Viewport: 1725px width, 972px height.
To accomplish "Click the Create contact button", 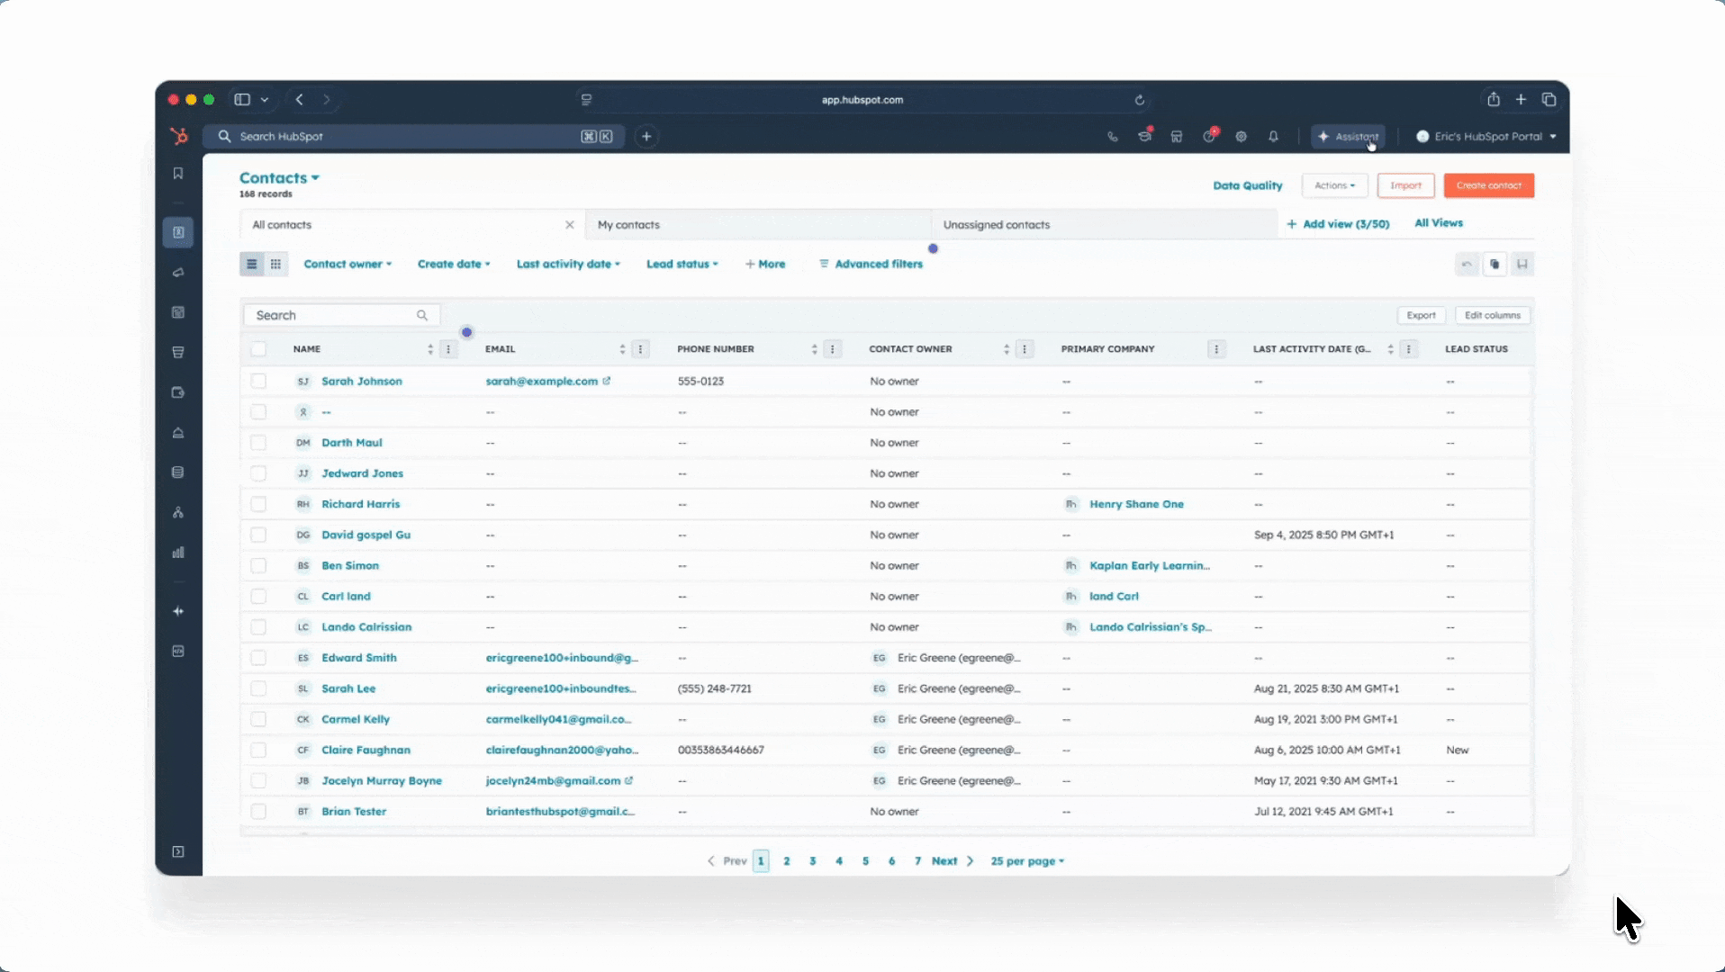I will pyautogui.click(x=1489, y=185).
